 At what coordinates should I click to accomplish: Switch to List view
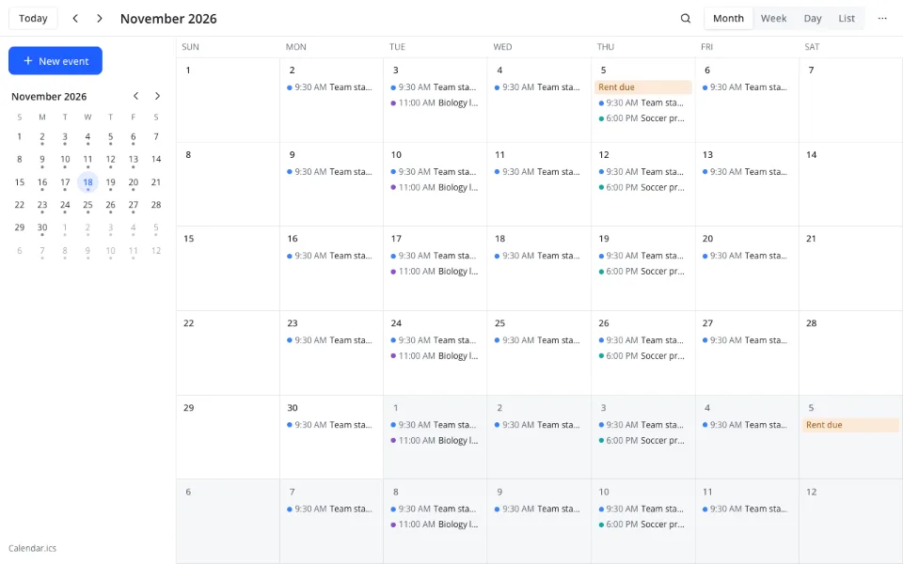pos(847,19)
